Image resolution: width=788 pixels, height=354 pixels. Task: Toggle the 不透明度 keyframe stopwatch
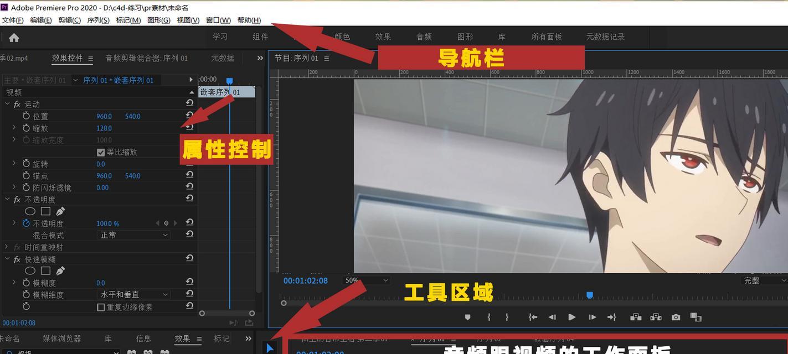tap(26, 223)
